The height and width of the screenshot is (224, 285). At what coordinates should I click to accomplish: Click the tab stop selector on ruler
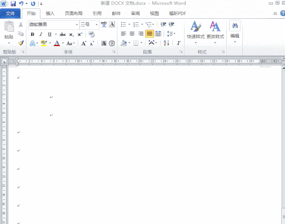(4, 61)
